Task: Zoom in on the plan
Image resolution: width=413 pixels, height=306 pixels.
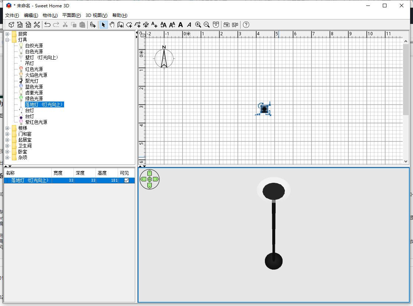Action: [198, 25]
